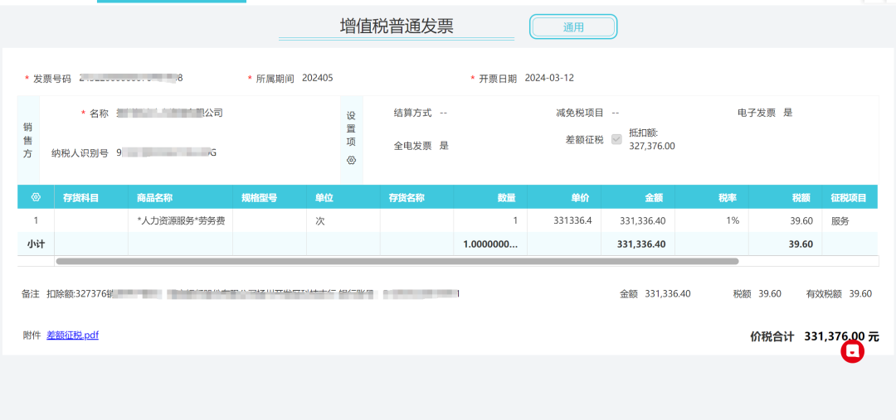Viewport: 896px width, 420px height.
Task: Click the 通用 button
Action: click(573, 27)
